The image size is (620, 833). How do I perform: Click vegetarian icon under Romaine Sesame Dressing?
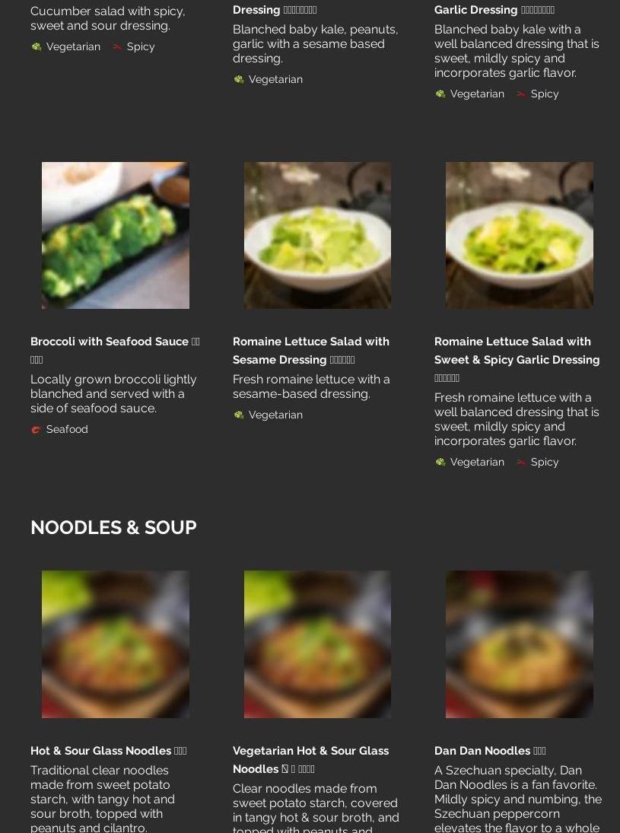coord(239,415)
